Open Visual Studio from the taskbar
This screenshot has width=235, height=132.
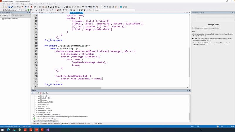click(48, 130)
